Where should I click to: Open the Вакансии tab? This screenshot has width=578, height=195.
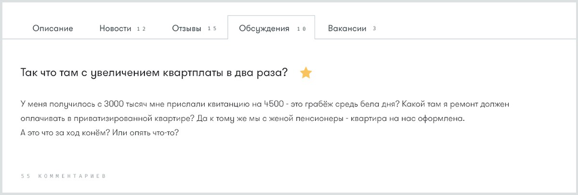[347, 28]
